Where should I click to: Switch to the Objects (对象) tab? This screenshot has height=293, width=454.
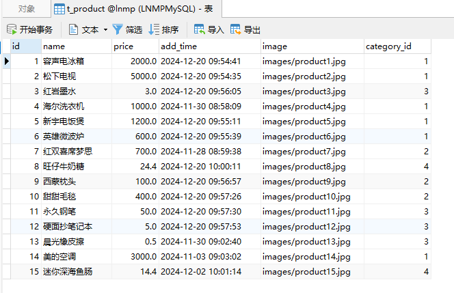pyautogui.click(x=27, y=9)
